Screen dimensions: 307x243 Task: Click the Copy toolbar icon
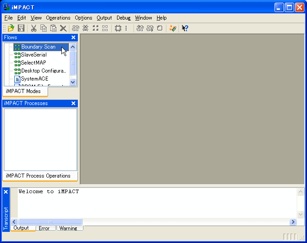[44, 28]
